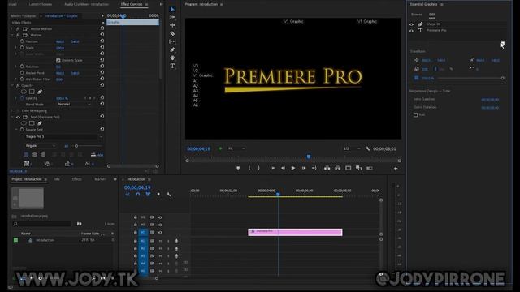Collapse the Motion effect group

[12, 35]
